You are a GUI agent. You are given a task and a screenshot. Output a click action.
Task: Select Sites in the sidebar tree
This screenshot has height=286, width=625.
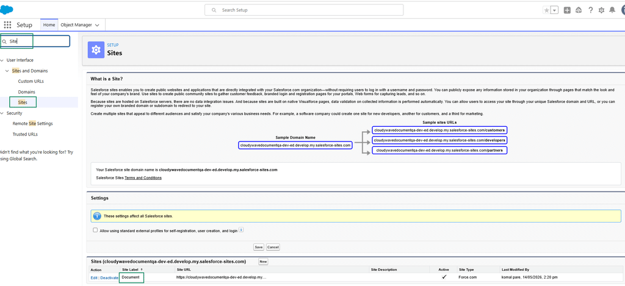23,102
